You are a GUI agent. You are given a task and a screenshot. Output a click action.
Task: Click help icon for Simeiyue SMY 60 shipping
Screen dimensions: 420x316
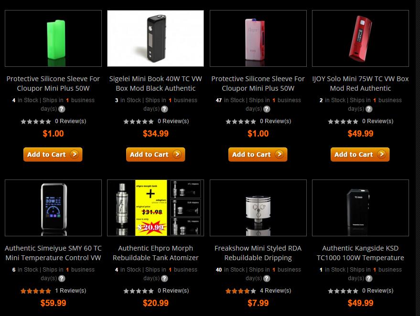62,278
